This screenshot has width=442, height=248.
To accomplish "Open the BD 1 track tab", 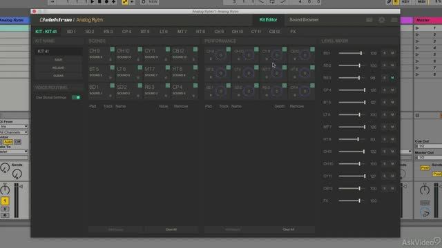I will pyautogui.click(x=71, y=32).
